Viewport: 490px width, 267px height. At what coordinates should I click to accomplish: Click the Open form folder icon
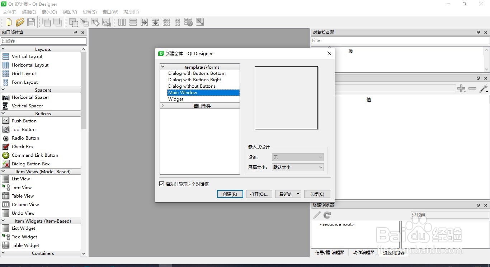(20, 22)
